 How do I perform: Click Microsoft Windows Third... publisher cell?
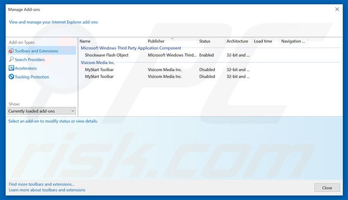[172, 55]
